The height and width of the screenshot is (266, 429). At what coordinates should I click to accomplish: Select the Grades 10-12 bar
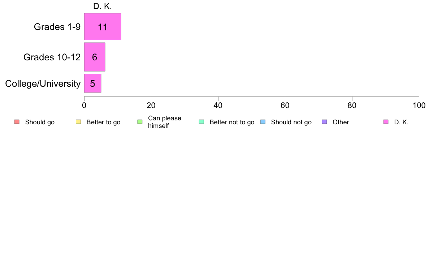95,57
